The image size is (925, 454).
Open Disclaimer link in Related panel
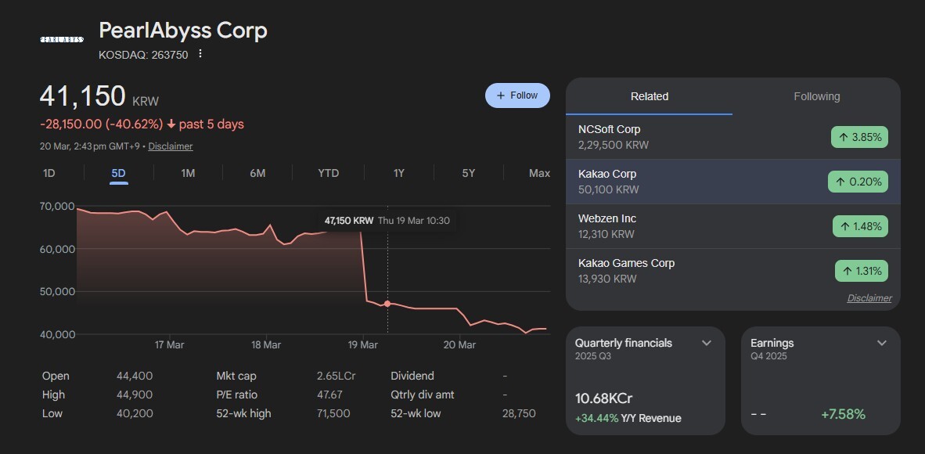click(x=869, y=298)
